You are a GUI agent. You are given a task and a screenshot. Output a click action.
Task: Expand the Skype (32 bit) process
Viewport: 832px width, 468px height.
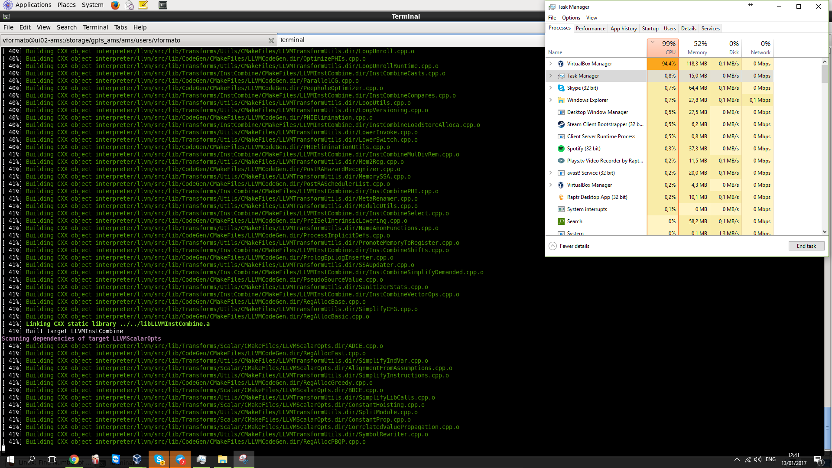point(551,88)
